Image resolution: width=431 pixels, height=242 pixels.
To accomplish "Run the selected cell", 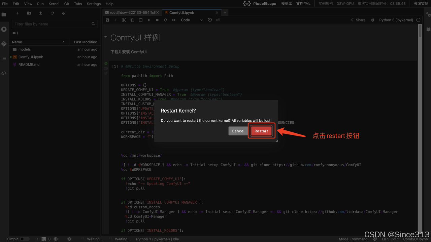I will (x=149, y=20).
